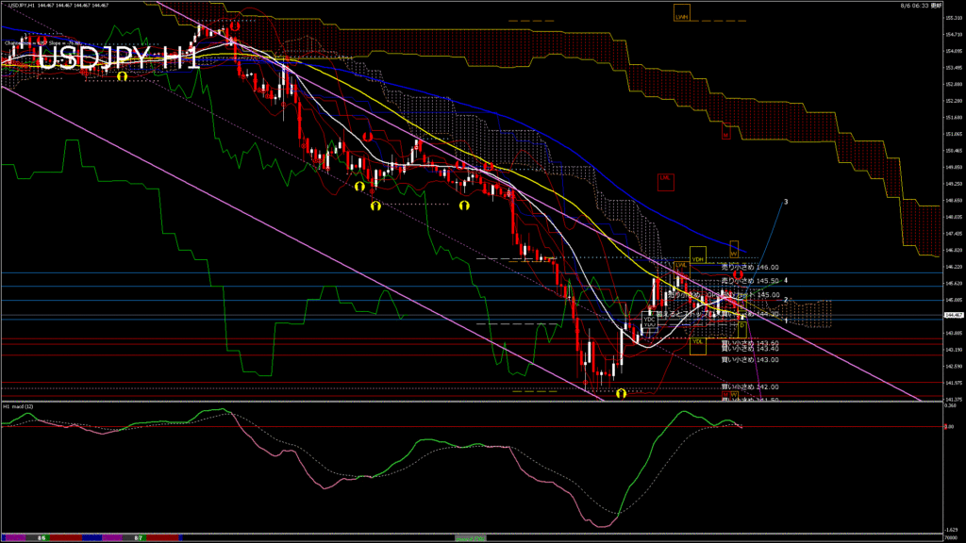Click the wave number 1 label
This screenshot has height=543, width=966.
[786, 321]
